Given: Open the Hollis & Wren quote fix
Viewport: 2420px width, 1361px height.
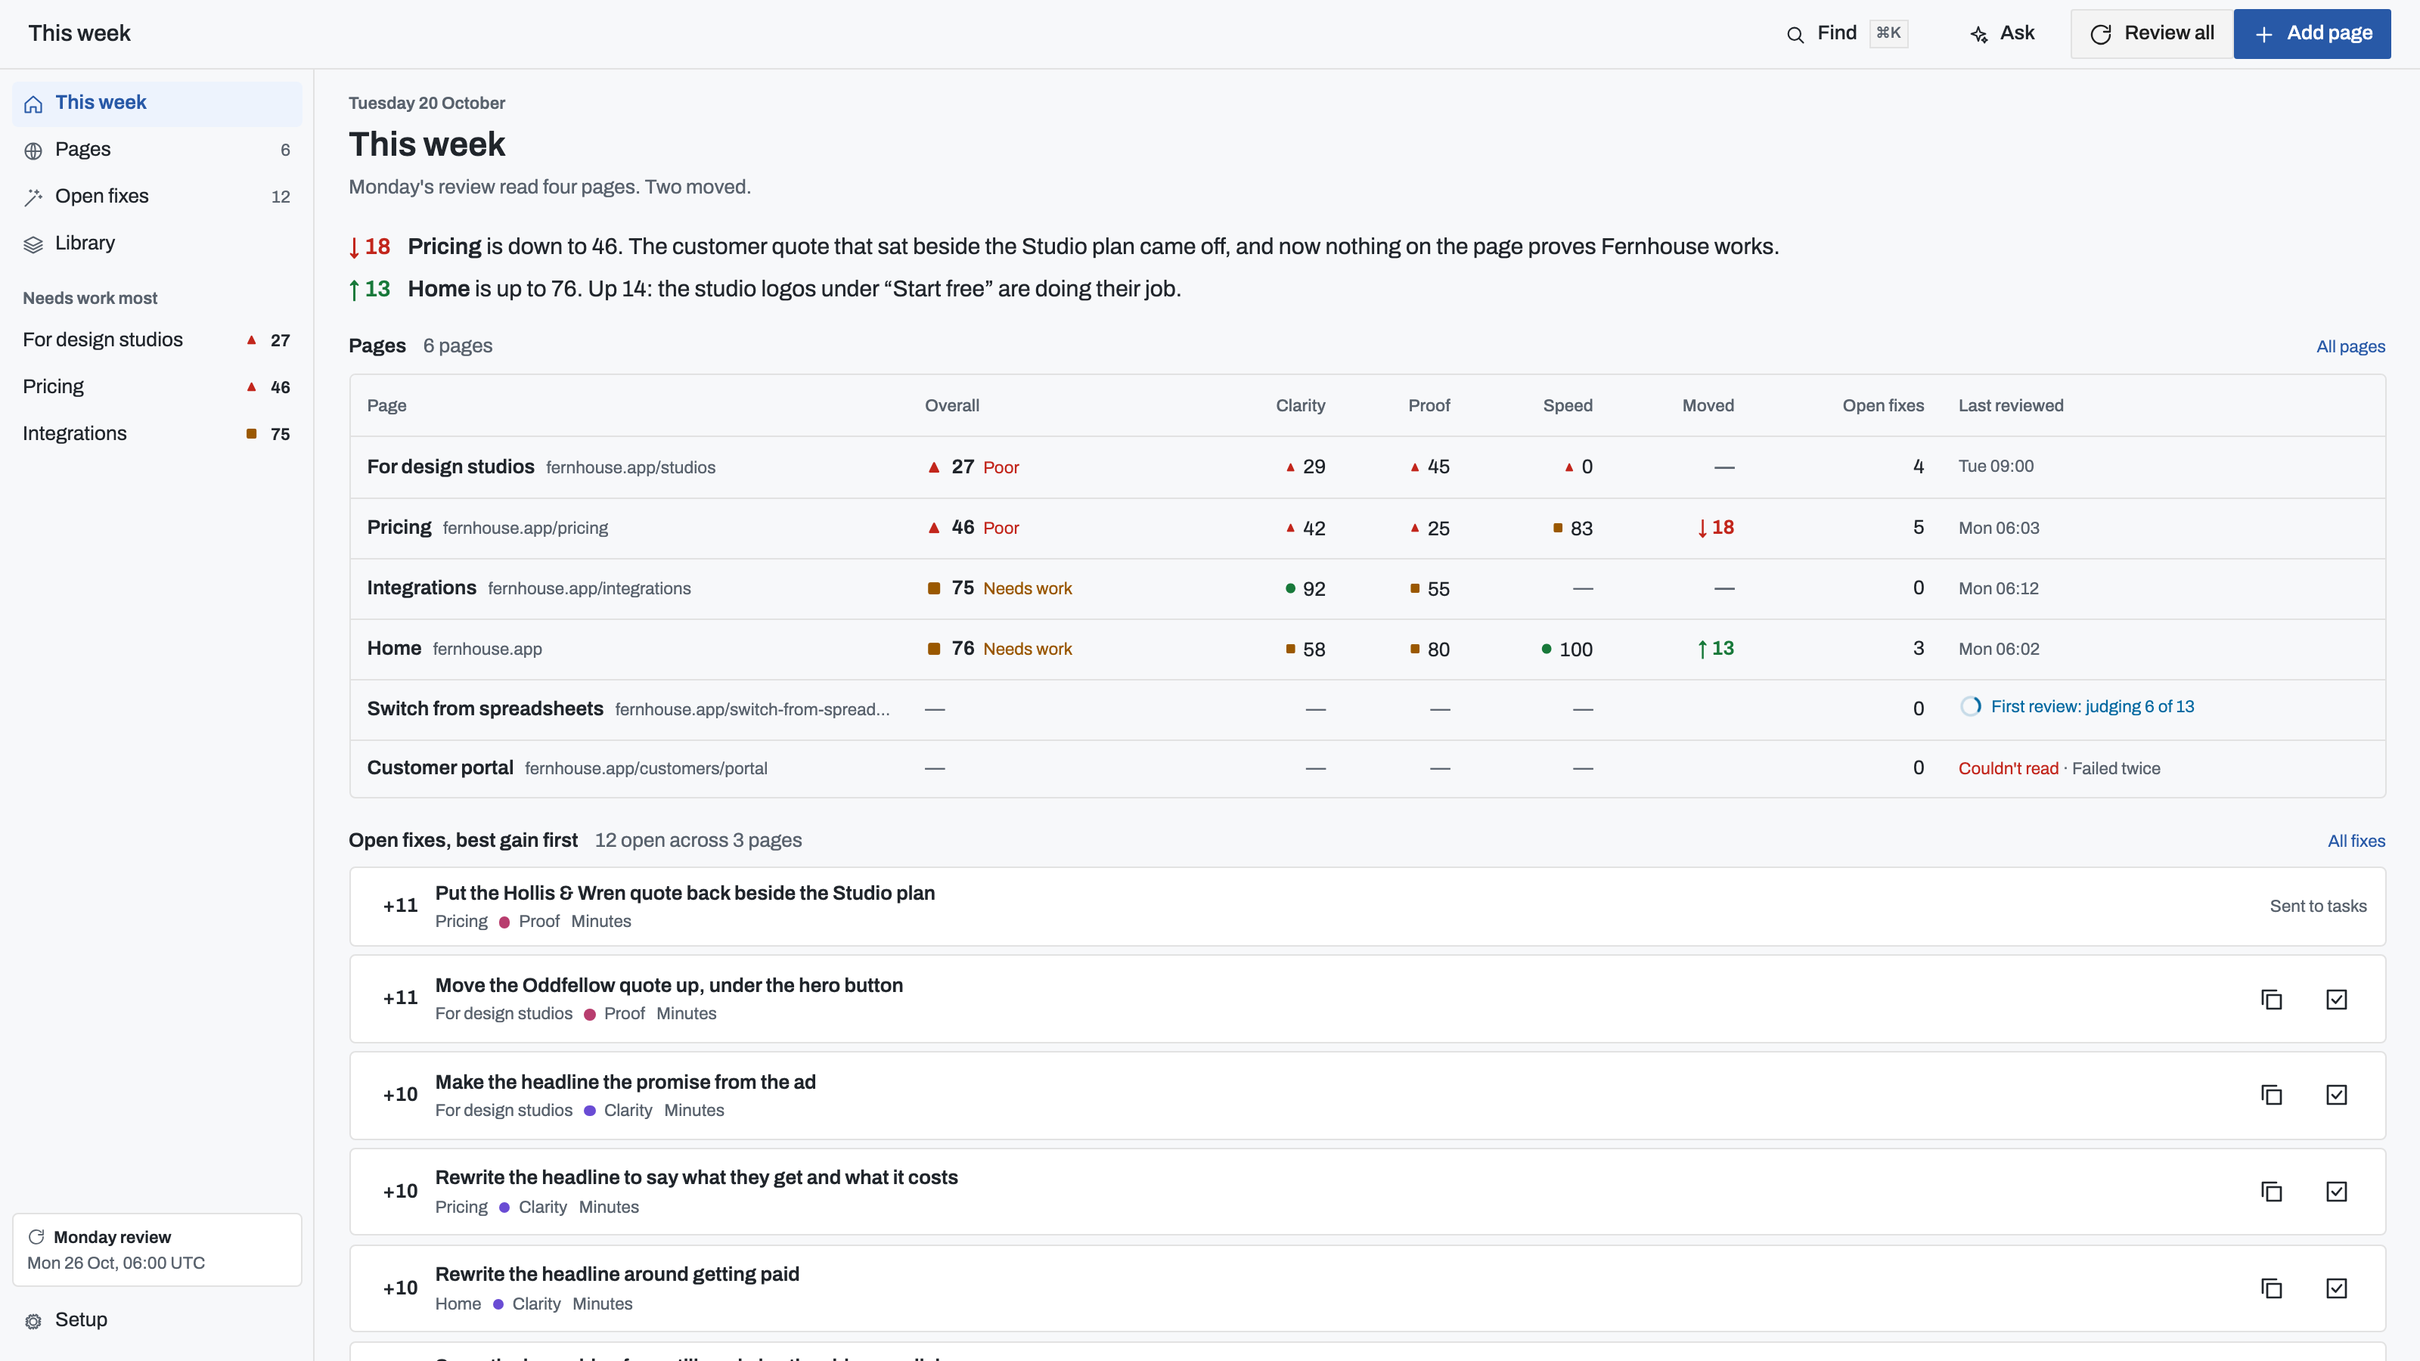Looking at the screenshot, I should tap(1367, 907).
